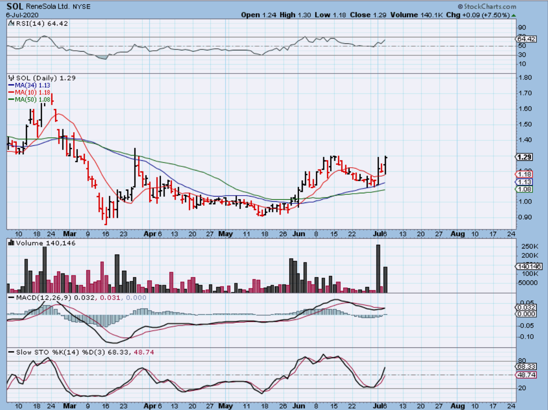Open the StockCharts.com watermark link
This screenshot has height=410, width=548.
490,7
